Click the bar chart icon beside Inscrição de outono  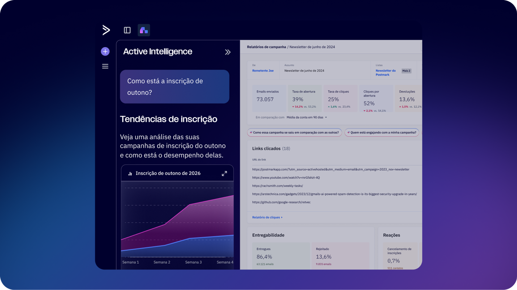coord(130,173)
